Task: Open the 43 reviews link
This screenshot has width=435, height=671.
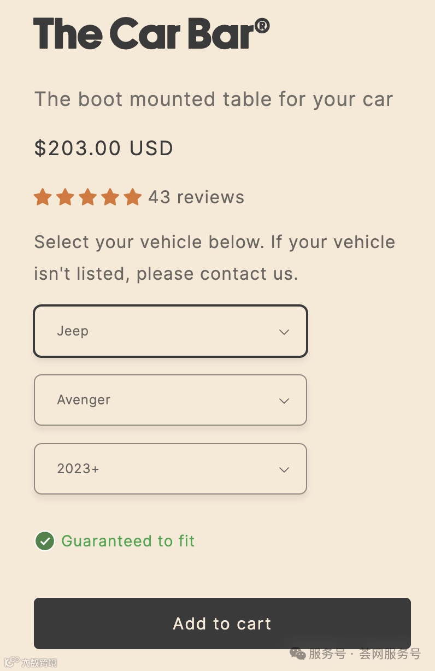Action: [x=196, y=197]
